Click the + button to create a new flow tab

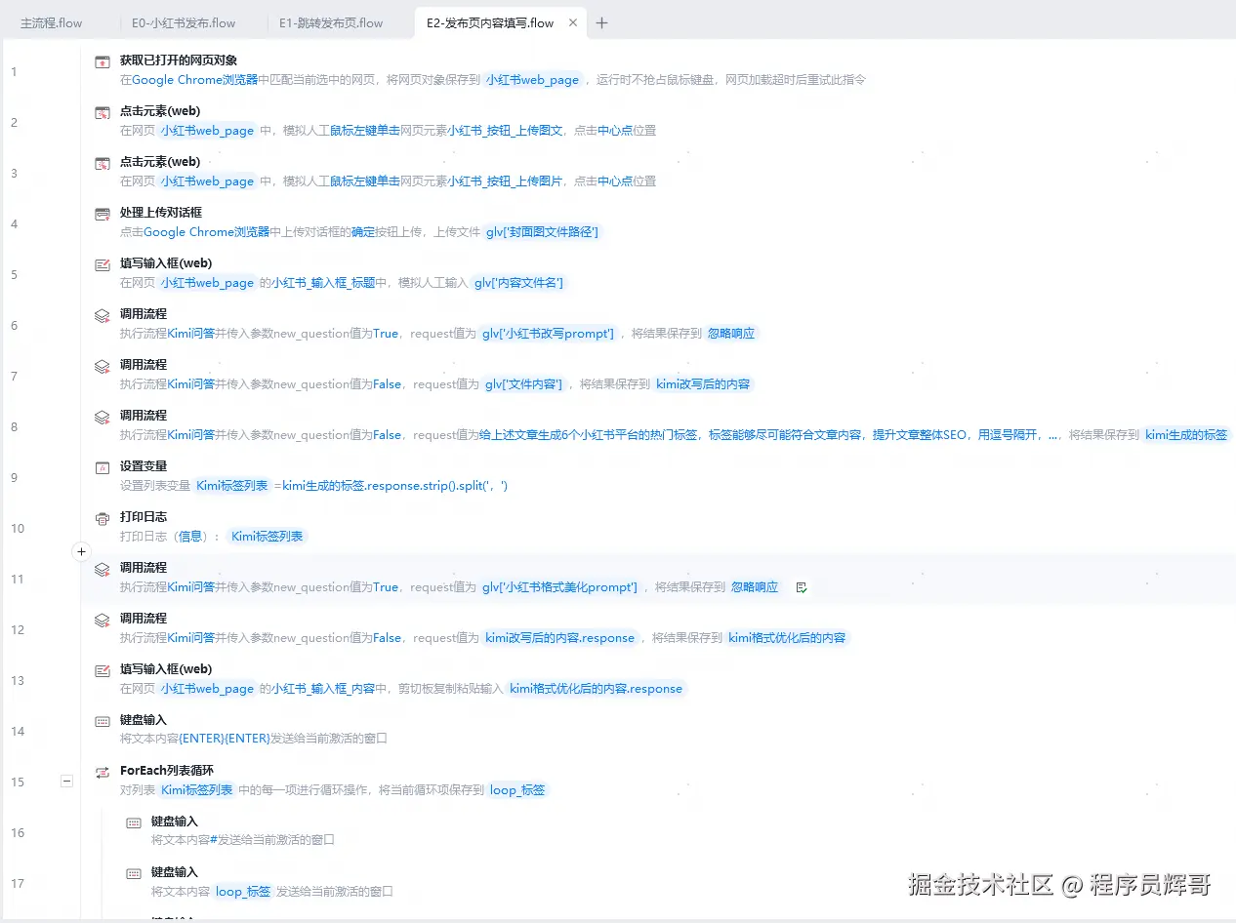tap(602, 20)
